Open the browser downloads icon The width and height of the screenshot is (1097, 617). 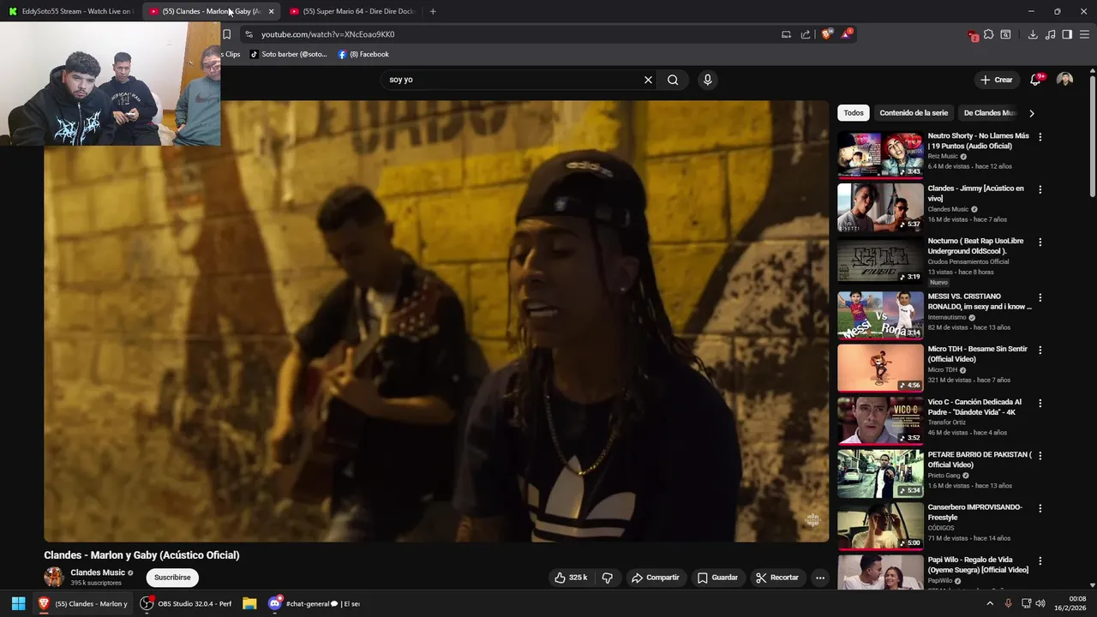1033,34
